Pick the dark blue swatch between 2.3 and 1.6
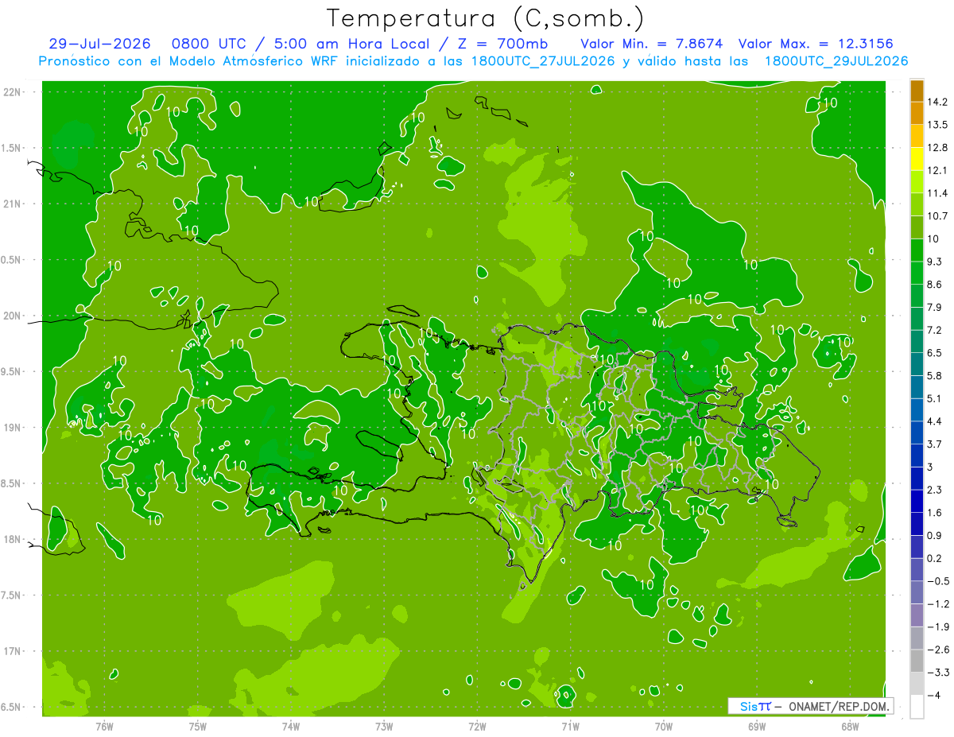The image size is (954, 737). (917, 501)
